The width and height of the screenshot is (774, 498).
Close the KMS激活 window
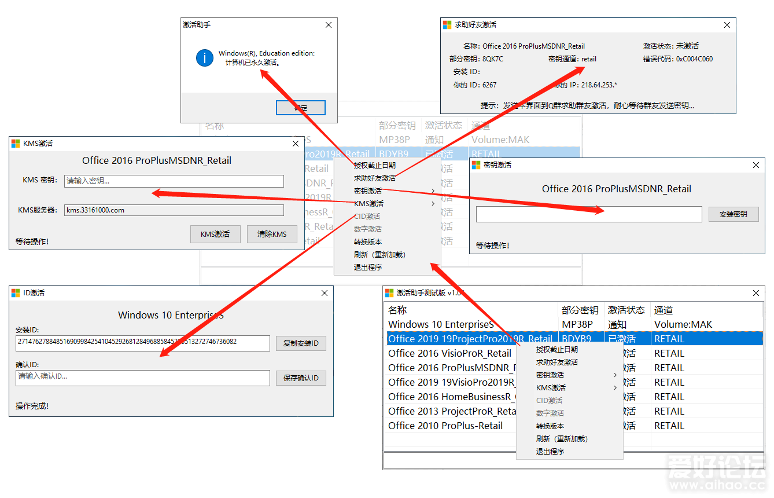tap(296, 144)
